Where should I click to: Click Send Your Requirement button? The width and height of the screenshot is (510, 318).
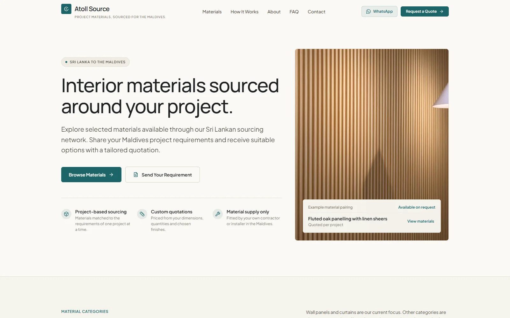click(163, 175)
